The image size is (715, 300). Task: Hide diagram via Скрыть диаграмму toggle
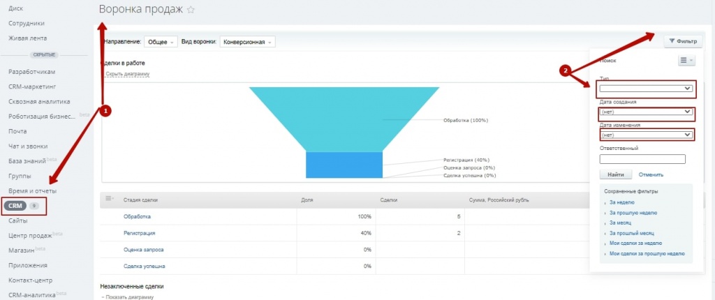point(127,74)
